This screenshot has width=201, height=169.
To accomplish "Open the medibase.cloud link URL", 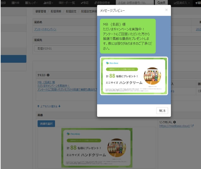I will (174, 126).
